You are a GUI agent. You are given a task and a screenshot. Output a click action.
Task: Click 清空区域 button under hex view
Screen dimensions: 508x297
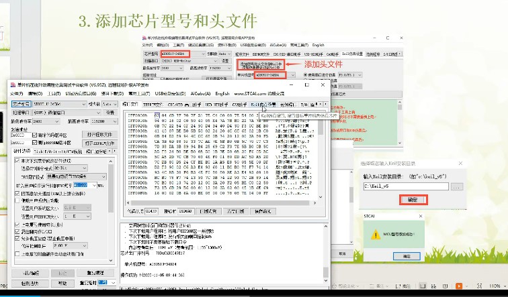(x=236, y=211)
